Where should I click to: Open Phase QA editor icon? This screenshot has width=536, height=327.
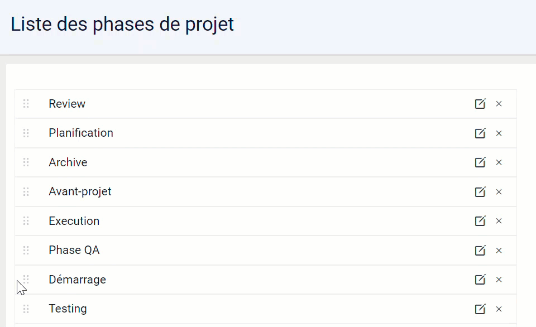point(480,250)
